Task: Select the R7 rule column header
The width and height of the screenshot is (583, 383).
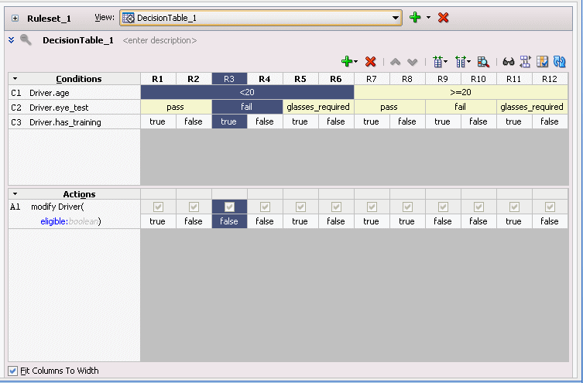Action: (372, 79)
